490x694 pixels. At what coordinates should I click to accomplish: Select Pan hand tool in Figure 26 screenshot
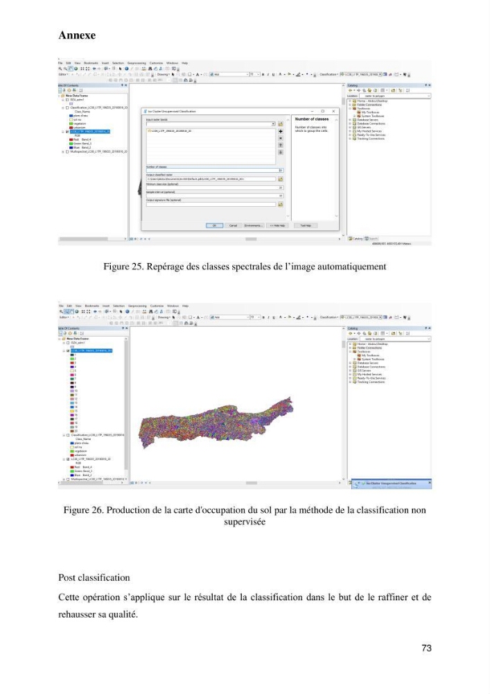coord(71,312)
